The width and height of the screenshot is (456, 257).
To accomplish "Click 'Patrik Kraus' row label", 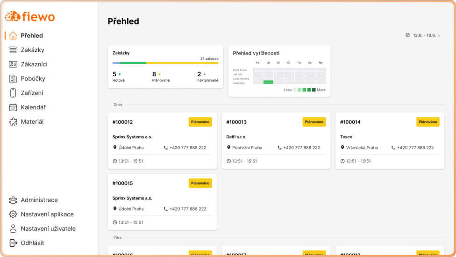I will click(240, 70).
